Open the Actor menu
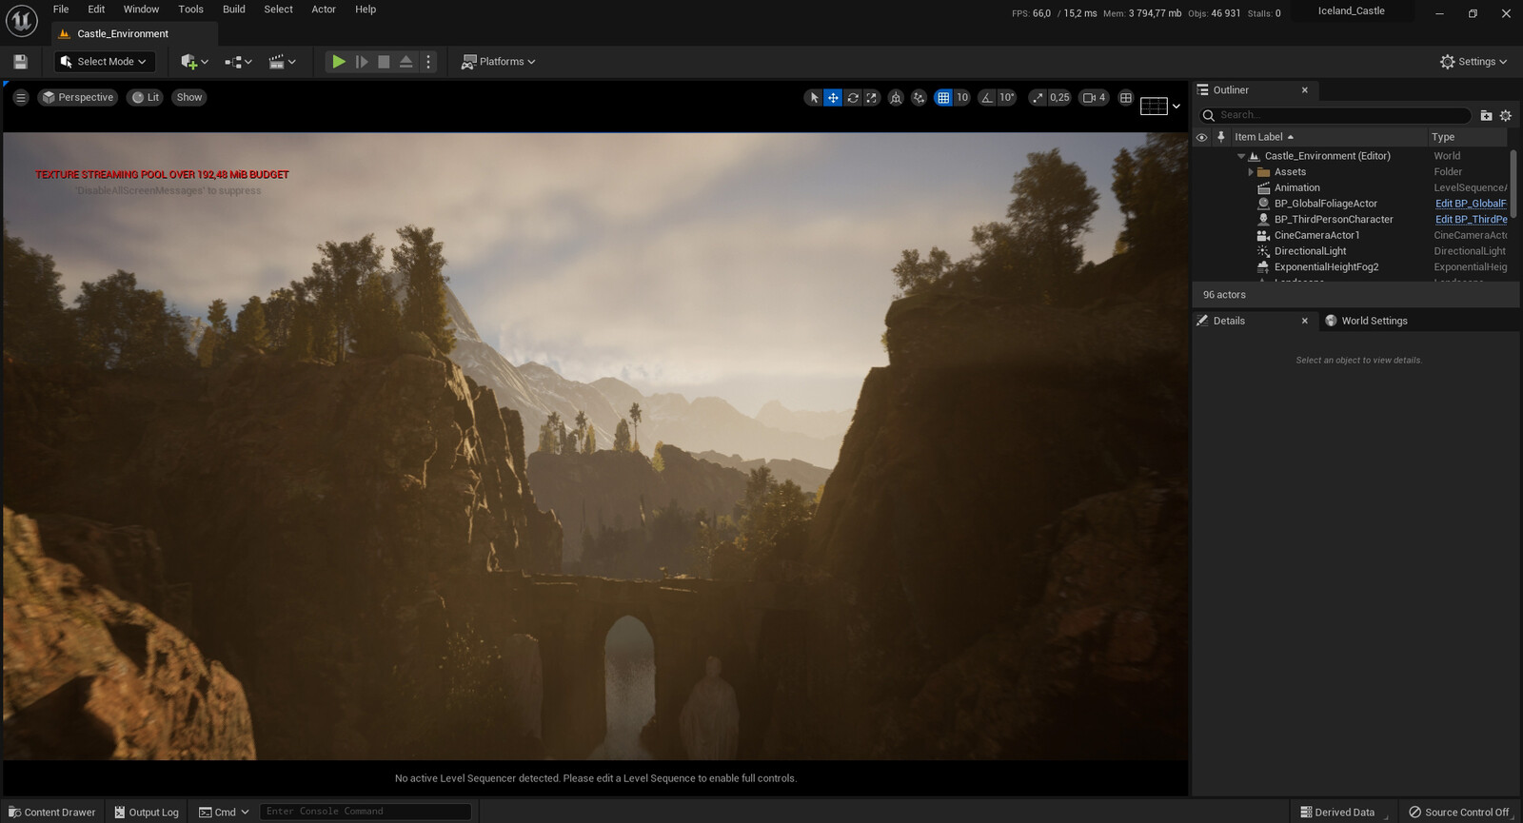 324,10
